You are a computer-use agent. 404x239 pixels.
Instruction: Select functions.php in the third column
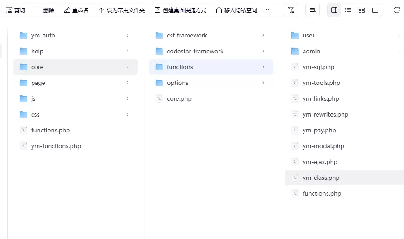pos(344,193)
